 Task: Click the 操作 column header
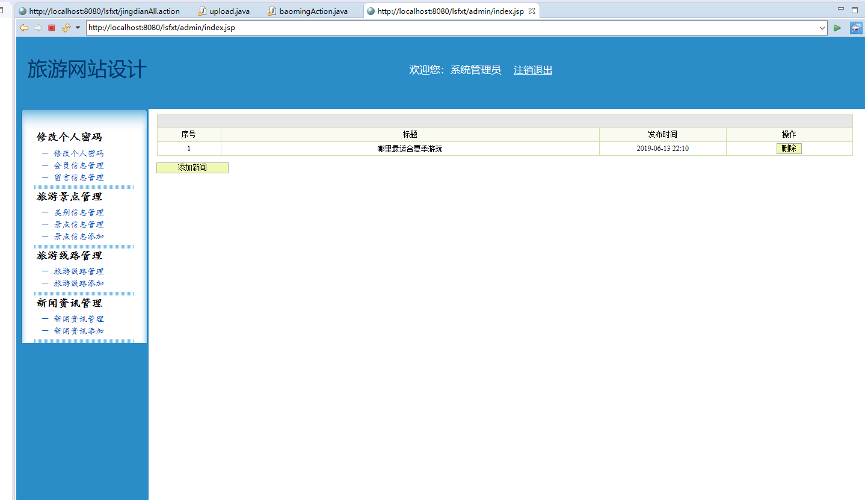tap(789, 135)
